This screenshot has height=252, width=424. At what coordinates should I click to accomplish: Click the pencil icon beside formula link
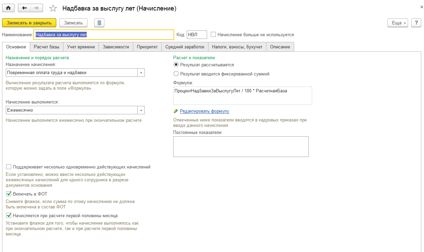176,111
